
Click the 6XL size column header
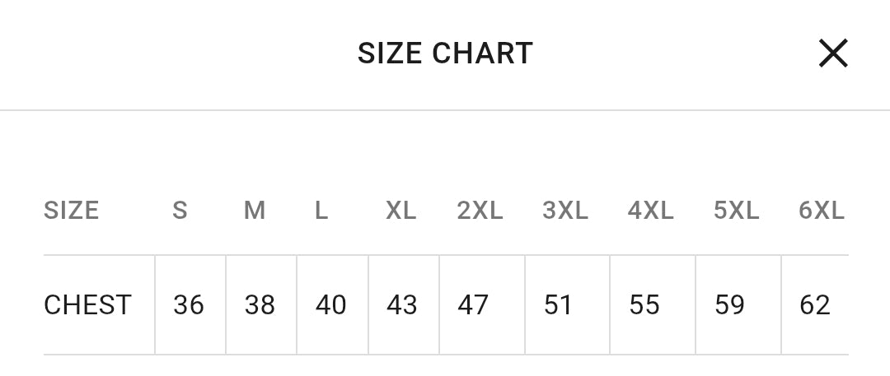pyautogui.click(x=822, y=211)
